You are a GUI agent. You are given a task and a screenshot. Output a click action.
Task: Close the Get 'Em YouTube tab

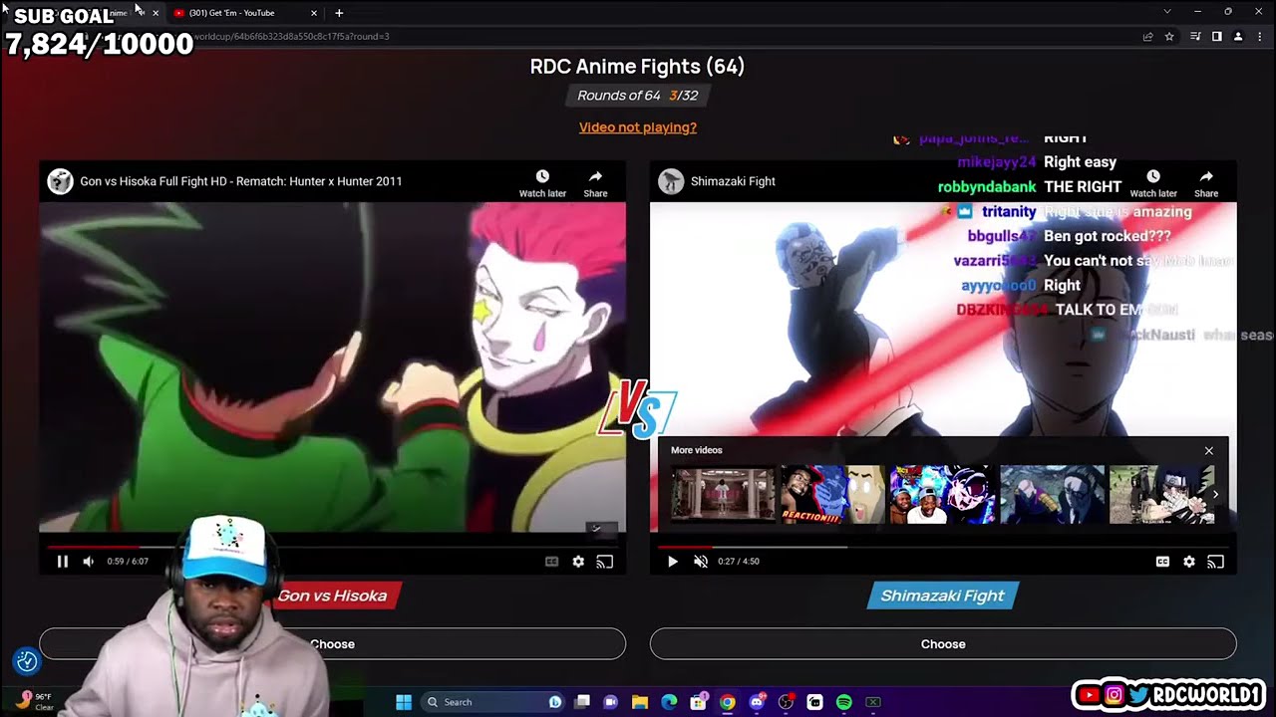click(x=314, y=13)
